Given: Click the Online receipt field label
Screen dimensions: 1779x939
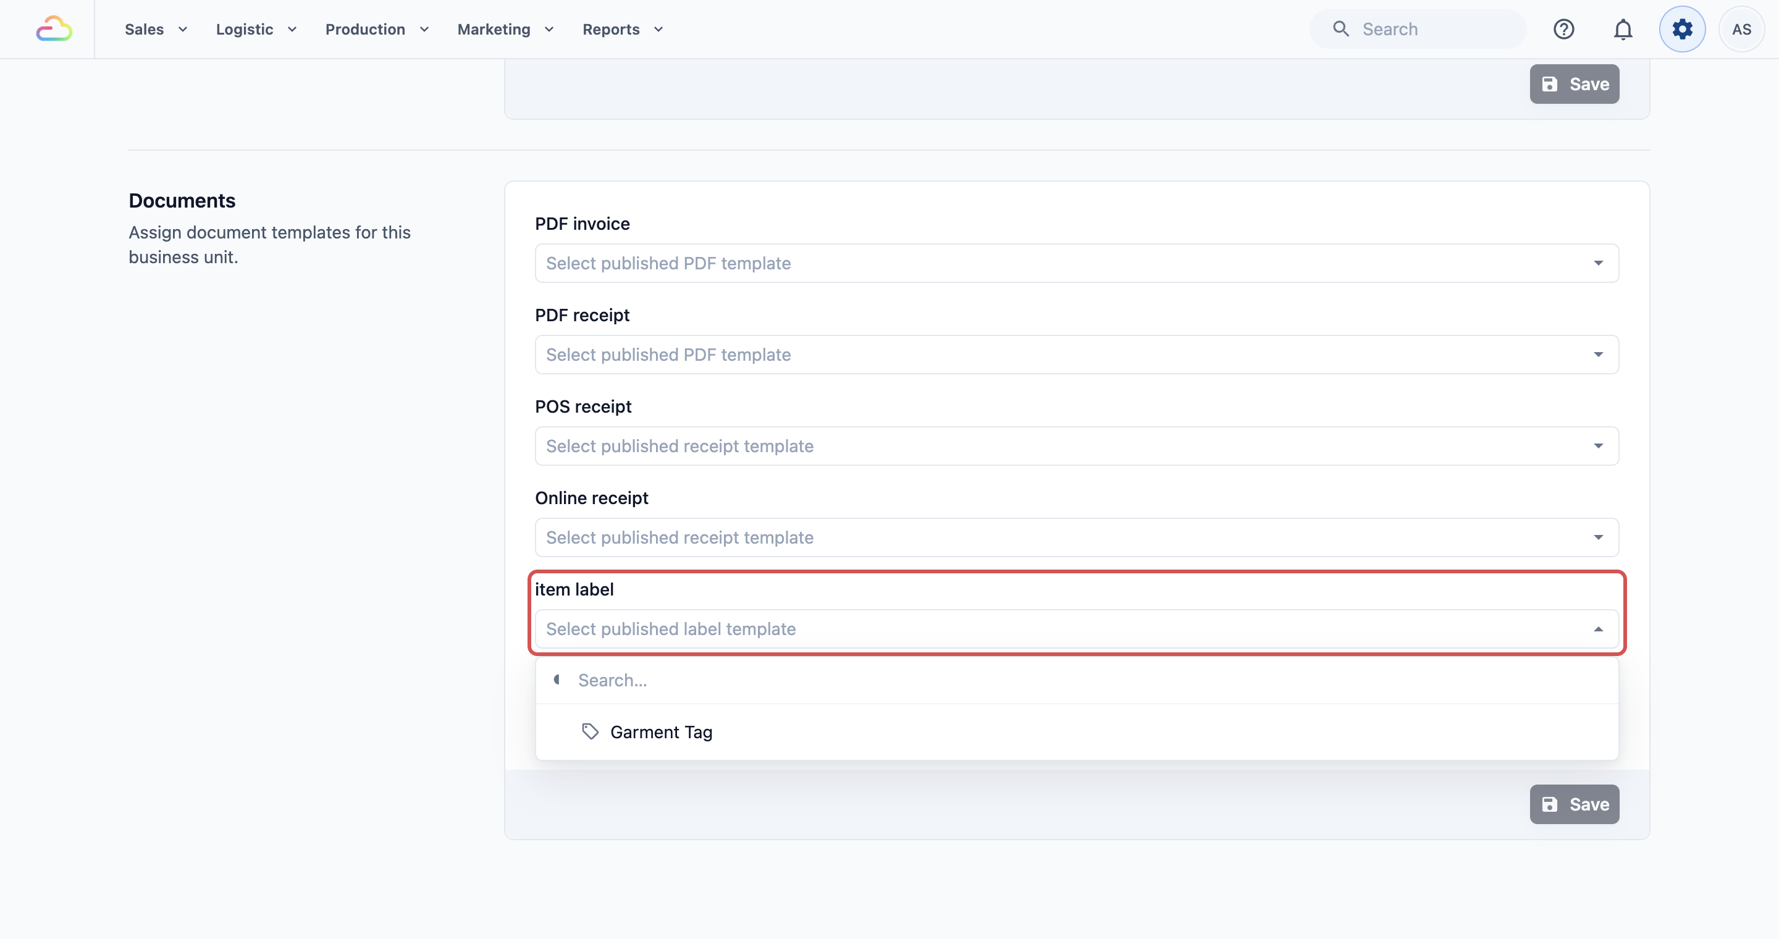Looking at the screenshot, I should click(x=591, y=498).
